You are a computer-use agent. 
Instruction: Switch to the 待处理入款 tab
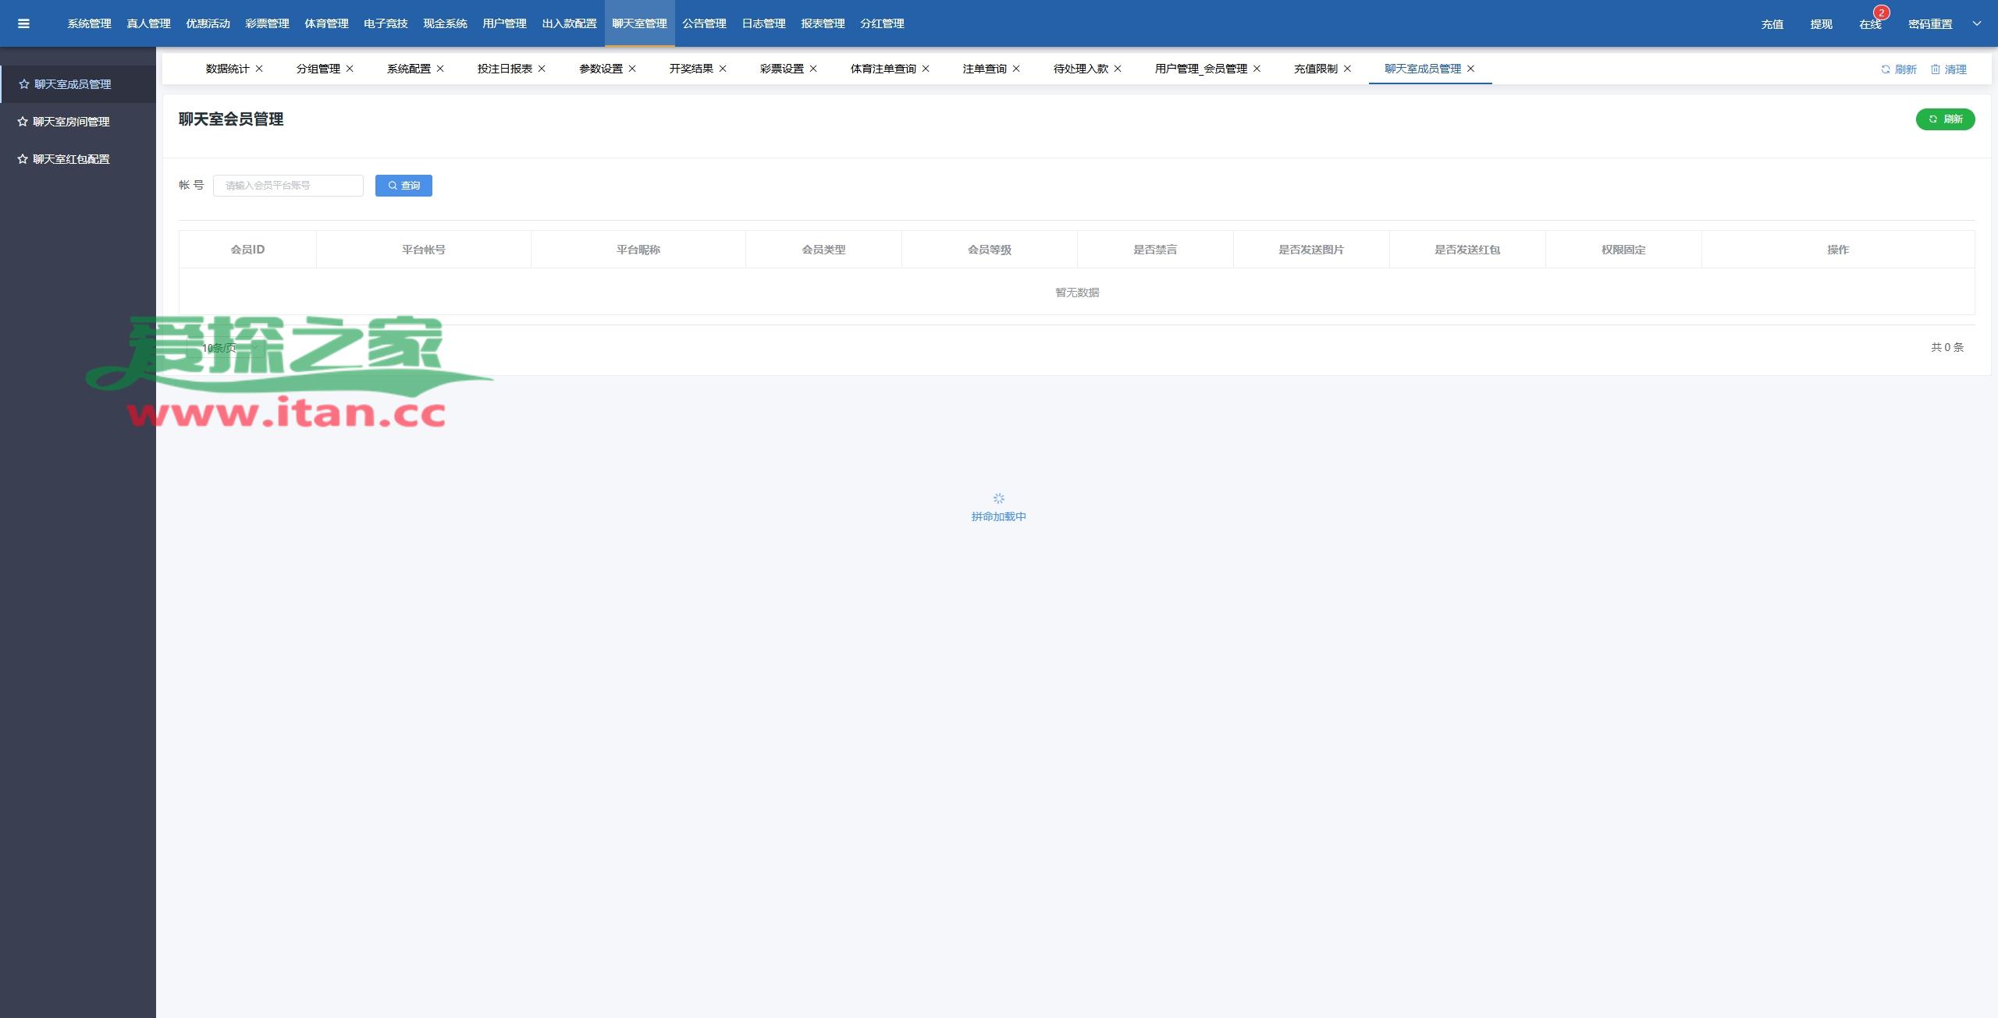[x=1080, y=69]
